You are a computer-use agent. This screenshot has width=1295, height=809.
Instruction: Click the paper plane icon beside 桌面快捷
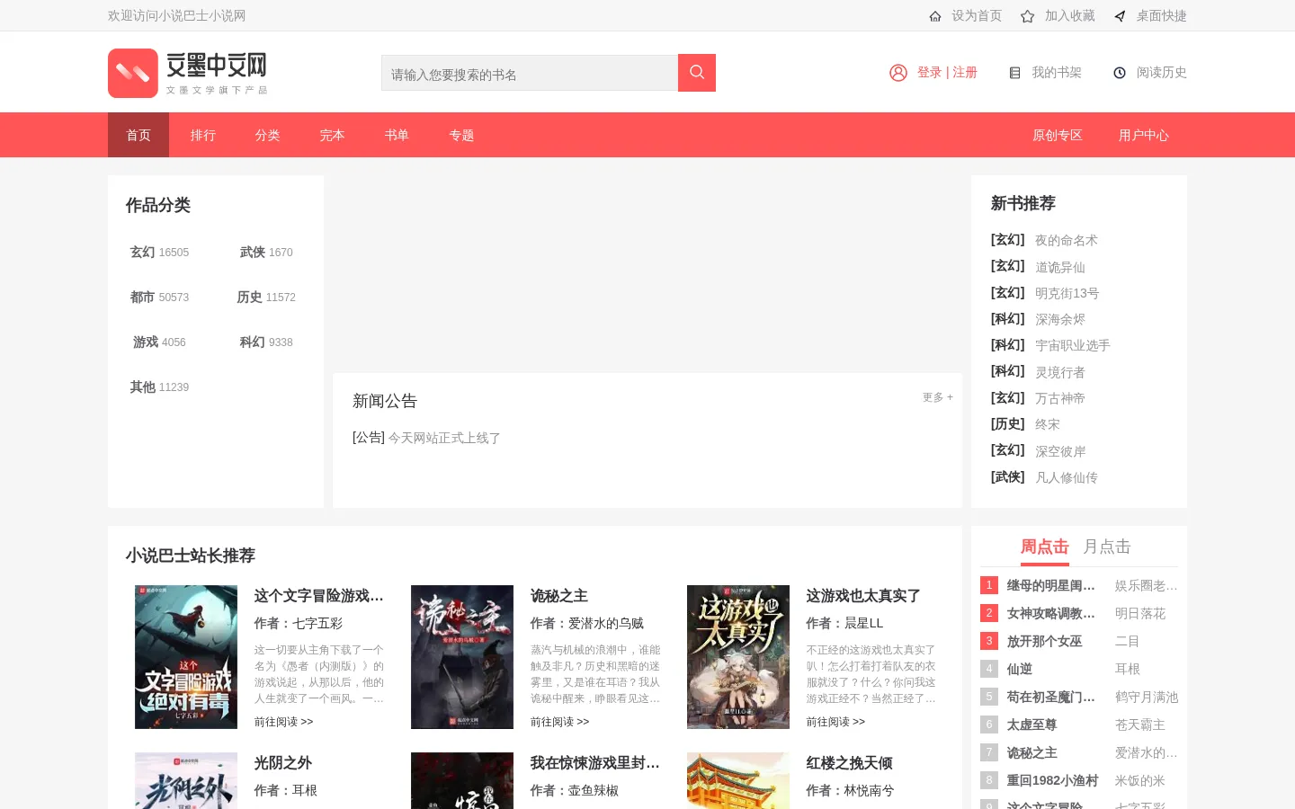[x=1120, y=16]
